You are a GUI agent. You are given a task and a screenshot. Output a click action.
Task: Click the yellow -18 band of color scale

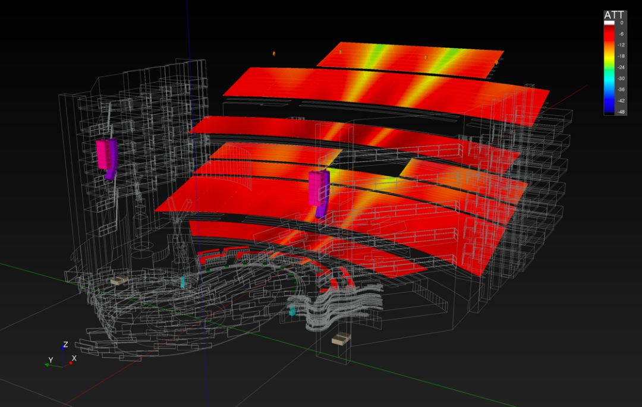click(609, 56)
